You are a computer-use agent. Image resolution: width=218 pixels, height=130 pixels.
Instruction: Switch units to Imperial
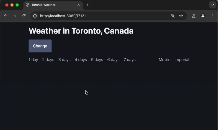click(x=182, y=60)
